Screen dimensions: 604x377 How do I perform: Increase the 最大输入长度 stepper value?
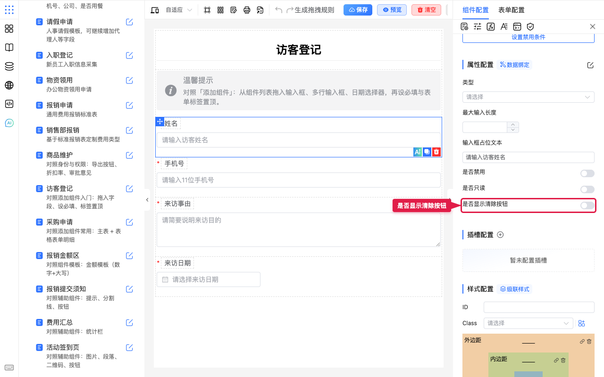pos(513,124)
